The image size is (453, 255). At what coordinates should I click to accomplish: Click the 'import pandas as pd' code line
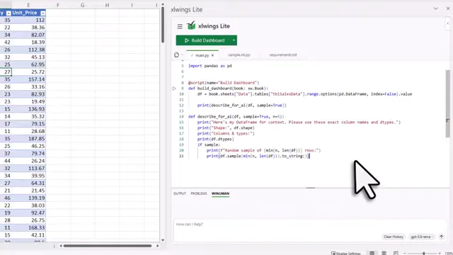pos(210,66)
